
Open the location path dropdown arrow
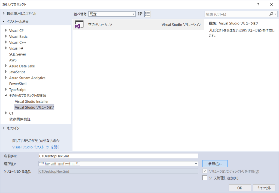[x=196, y=164]
